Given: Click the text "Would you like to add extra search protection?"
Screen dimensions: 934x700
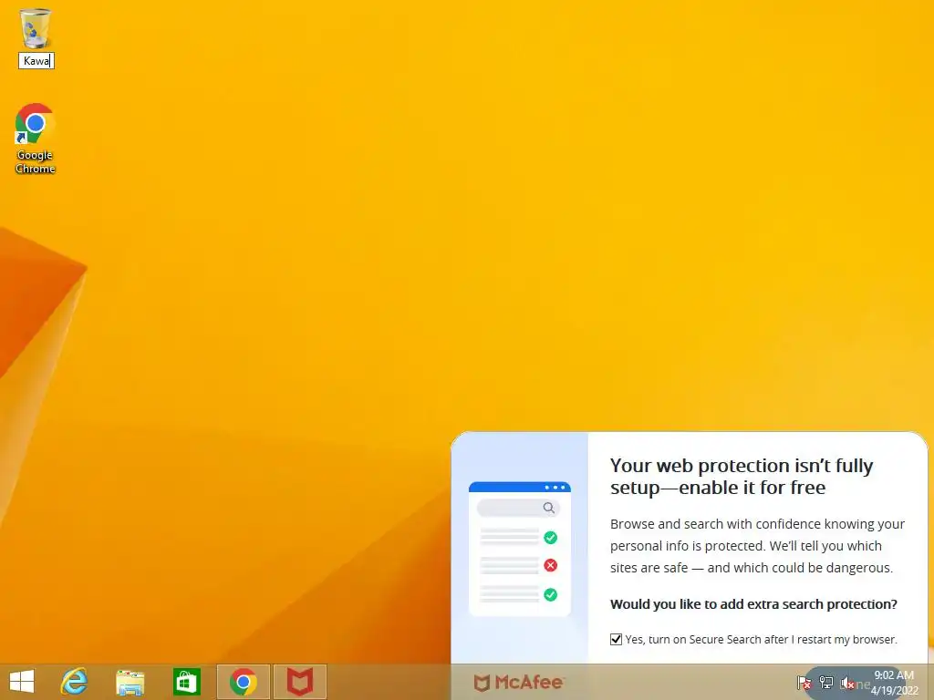Looking at the screenshot, I should click(x=753, y=604).
